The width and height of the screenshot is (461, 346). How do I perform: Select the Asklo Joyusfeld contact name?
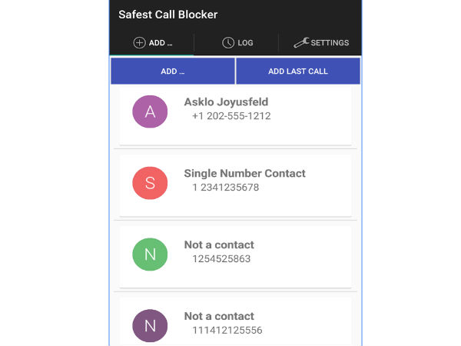[x=226, y=102]
